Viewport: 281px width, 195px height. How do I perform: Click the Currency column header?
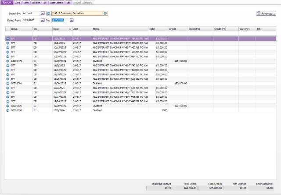[x=247, y=29]
